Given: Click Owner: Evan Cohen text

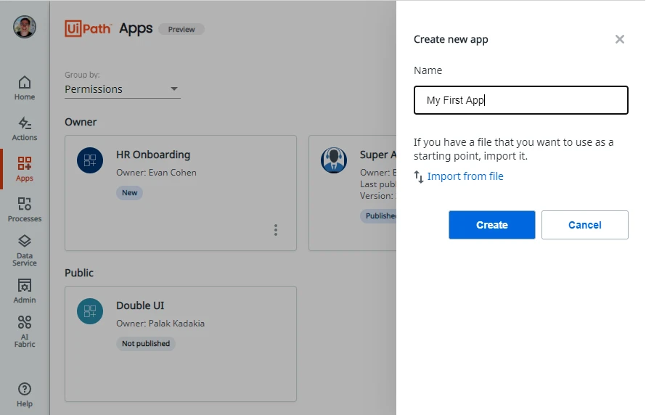Looking at the screenshot, I should click(x=156, y=173).
